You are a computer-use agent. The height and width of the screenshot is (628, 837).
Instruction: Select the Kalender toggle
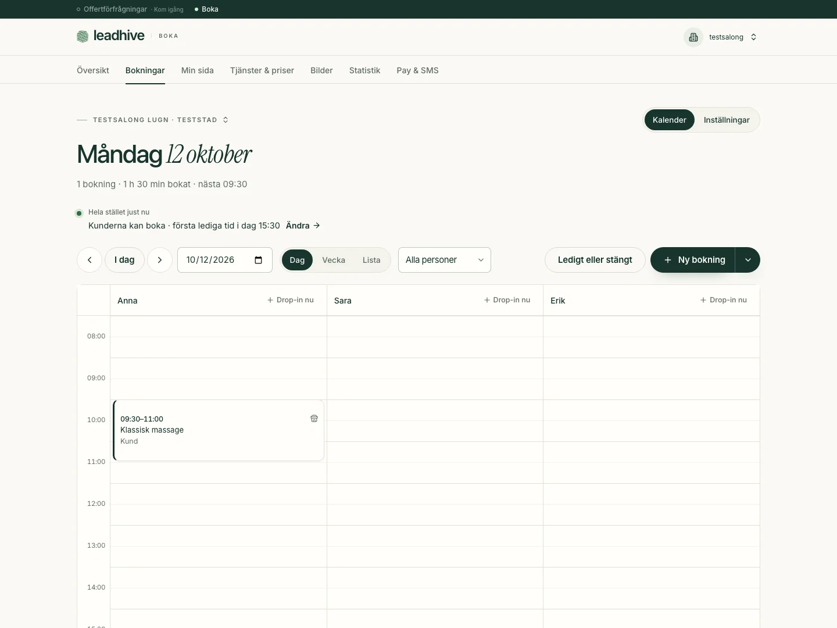coord(670,120)
